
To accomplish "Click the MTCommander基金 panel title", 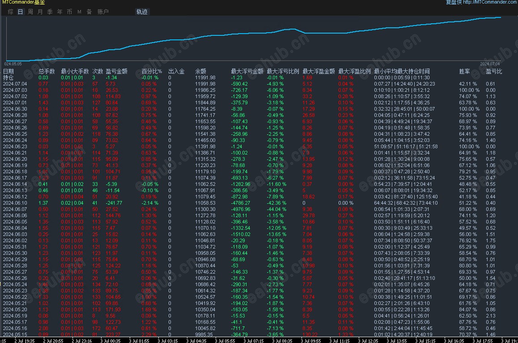I will [x=23, y=2].
